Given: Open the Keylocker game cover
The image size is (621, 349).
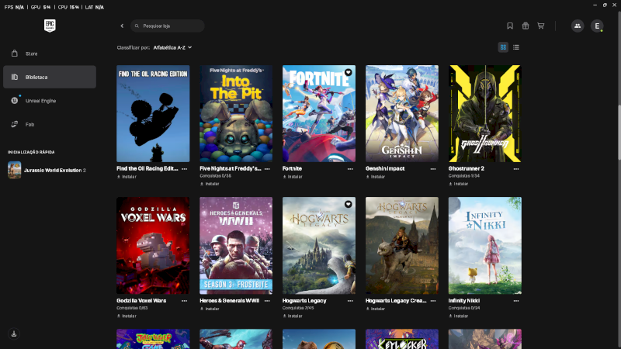Looking at the screenshot, I should (x=402, y=339).
